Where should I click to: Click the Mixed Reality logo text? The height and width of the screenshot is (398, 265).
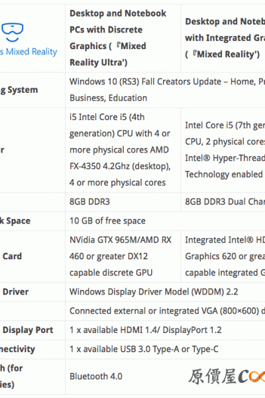(28, 52)
